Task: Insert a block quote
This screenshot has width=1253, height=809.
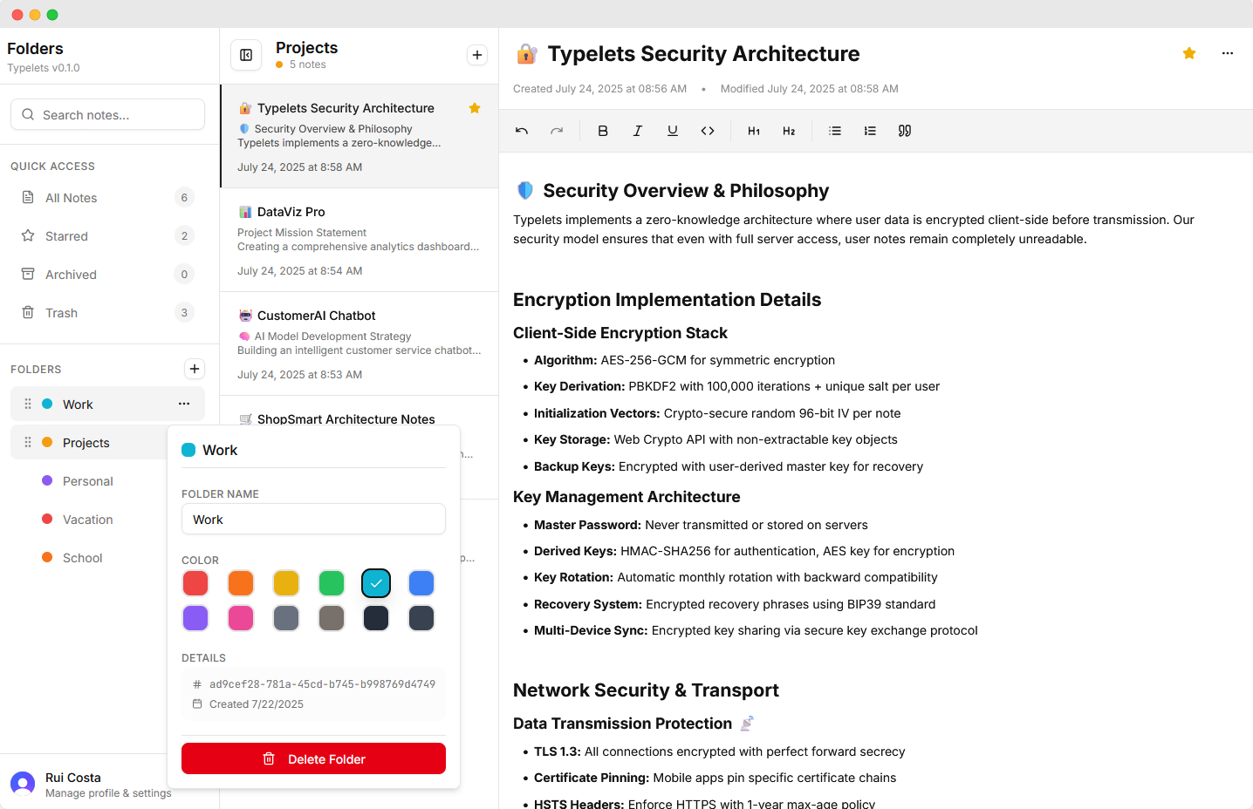Action: point(905,131)
